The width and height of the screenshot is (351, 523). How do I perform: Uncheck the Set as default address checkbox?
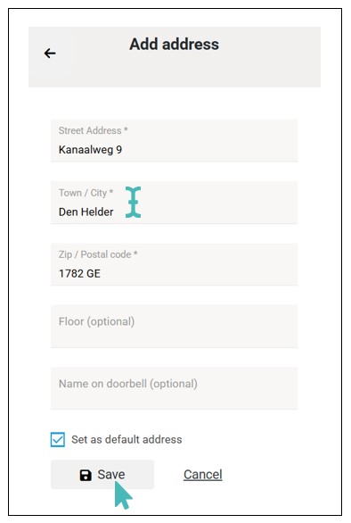(x=58, y=439)
